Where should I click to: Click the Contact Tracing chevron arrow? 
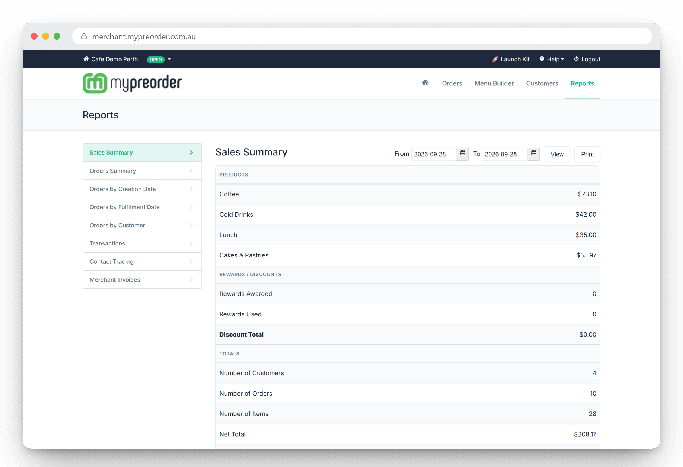191,261
